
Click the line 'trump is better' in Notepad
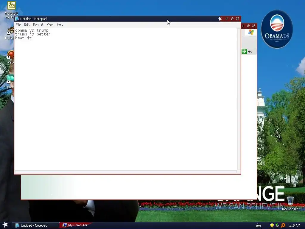[33, 34]
